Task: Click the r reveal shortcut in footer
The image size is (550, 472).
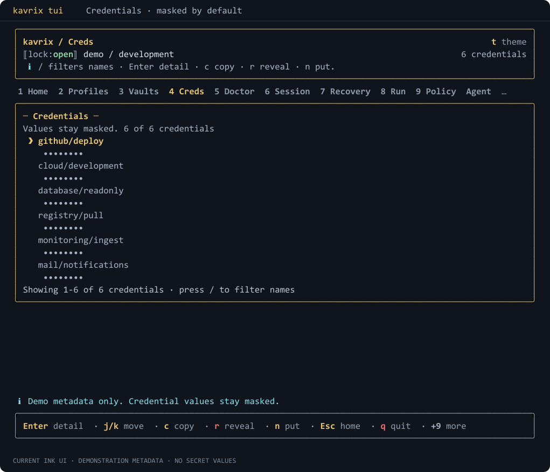Action: tap(234, 426)
